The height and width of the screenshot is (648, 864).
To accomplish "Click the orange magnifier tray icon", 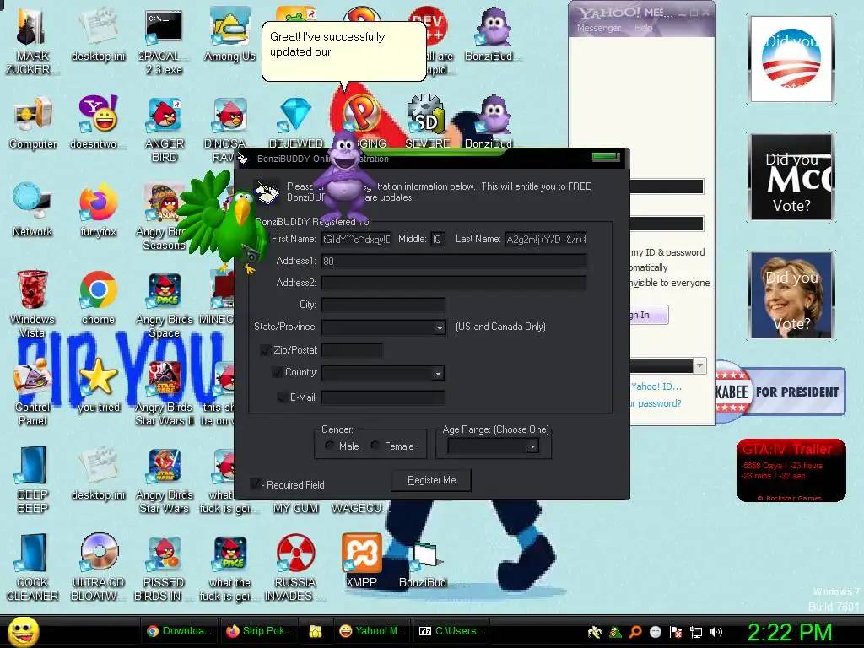I will click(635, 632).
